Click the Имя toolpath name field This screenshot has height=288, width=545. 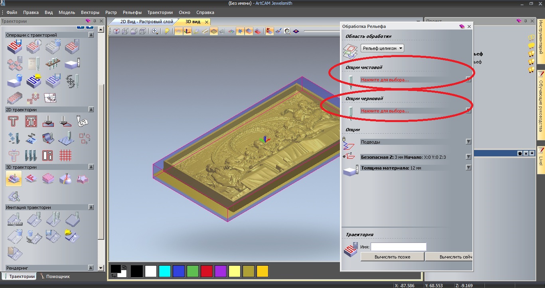(399, 247)
